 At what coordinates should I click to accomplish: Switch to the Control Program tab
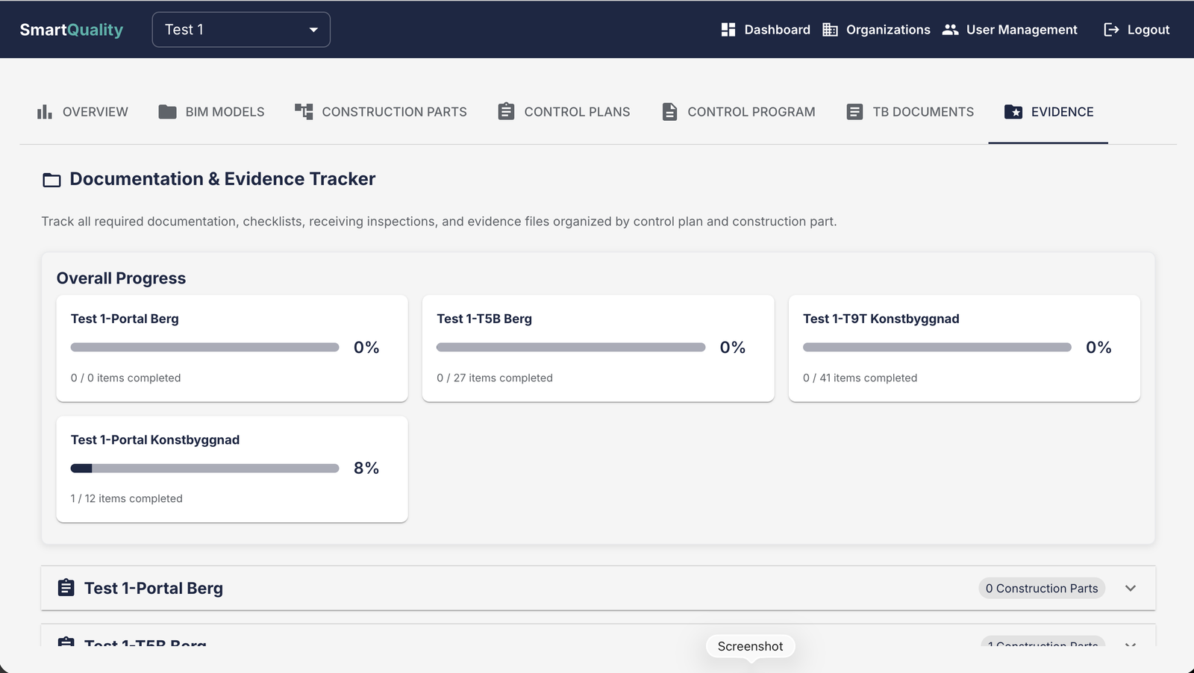[x=738, y=112]
